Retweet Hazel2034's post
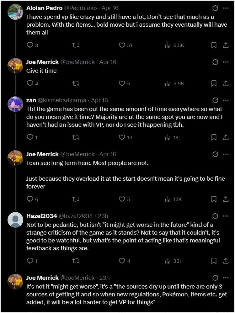This screenshot has height=313, width=235. coord(76,261)
